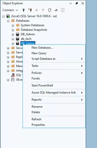
Task: Click the System Databases folder icon
Action: coord(18,25)
